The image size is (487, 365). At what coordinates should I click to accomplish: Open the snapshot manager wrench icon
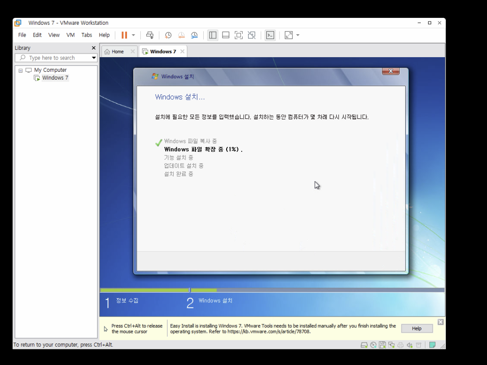tap(195, 35)
